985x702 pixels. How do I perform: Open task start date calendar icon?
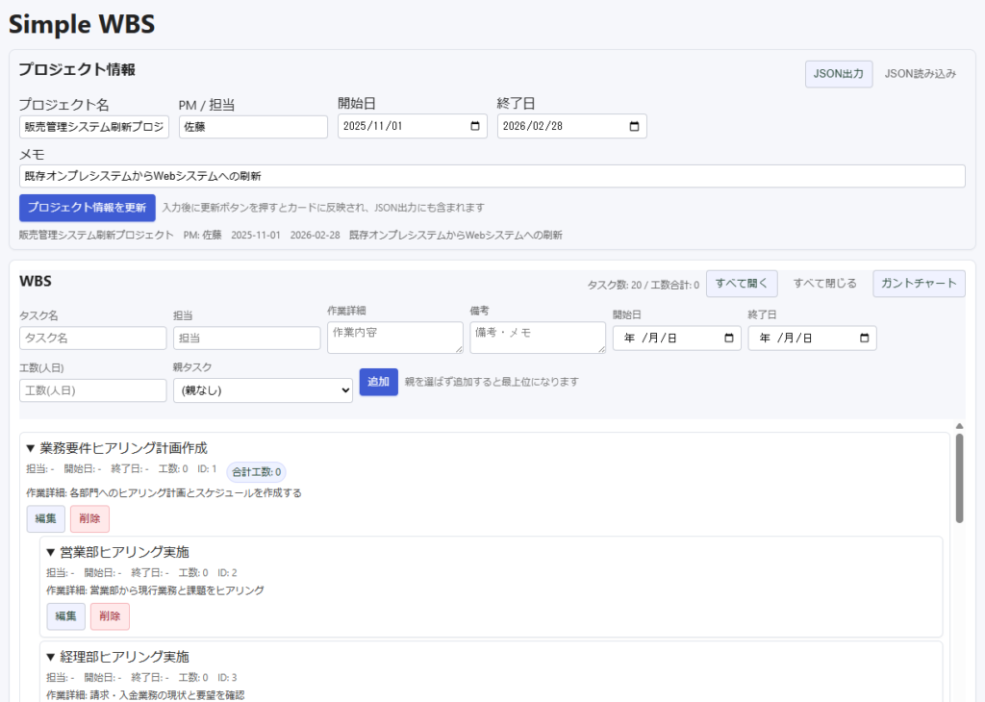coord(729,338)
